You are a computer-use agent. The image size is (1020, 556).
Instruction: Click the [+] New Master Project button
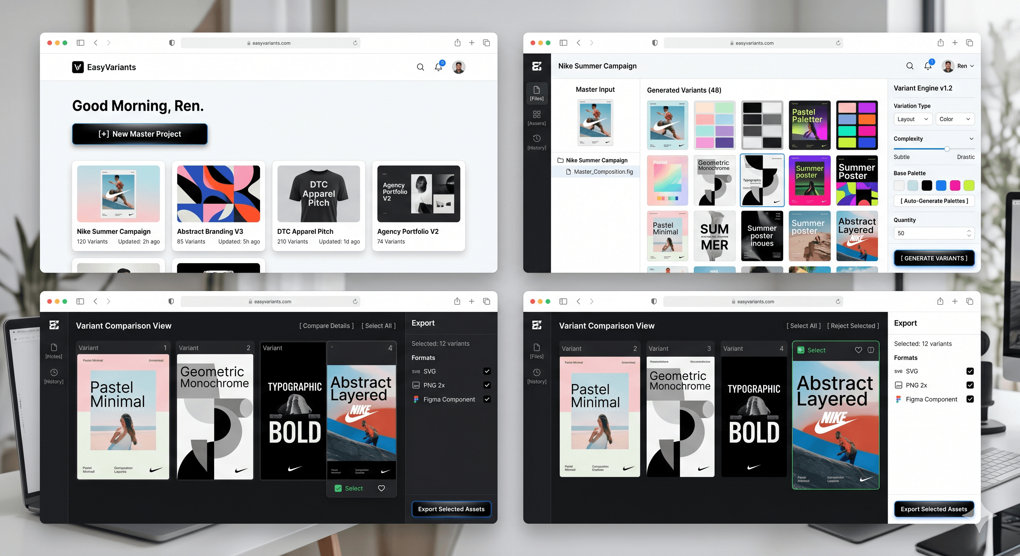140,134
